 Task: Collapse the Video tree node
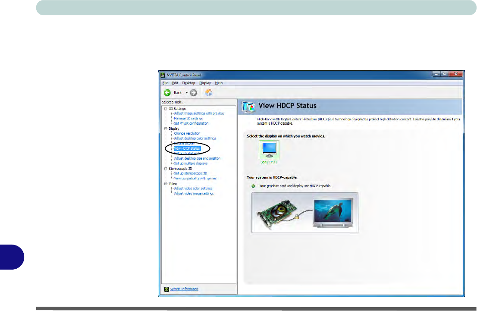[165, 184]
